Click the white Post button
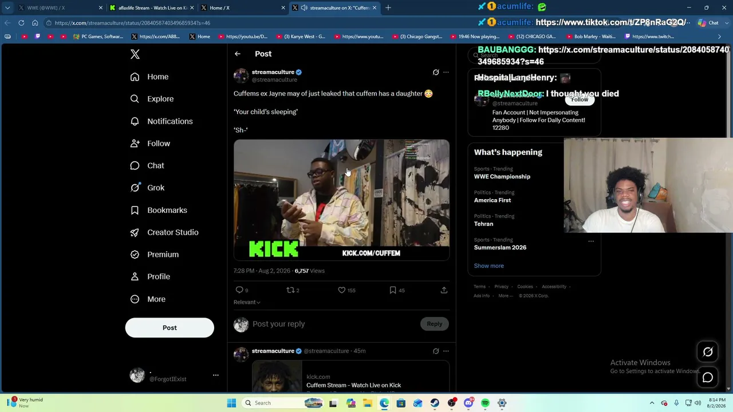 point(170,328)
